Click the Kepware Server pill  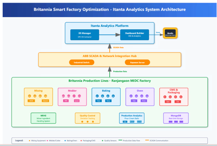(138, 62)
